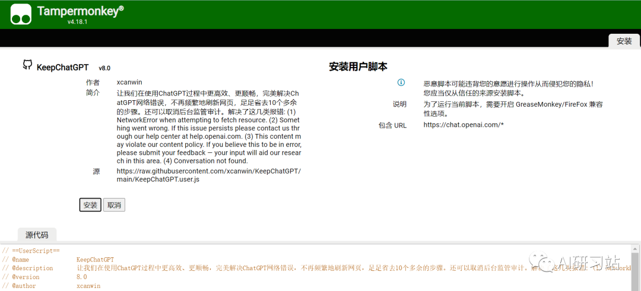The image size is (641, 291).
Task: Click the // ==UserScript== code line
Action: (31, 250)
